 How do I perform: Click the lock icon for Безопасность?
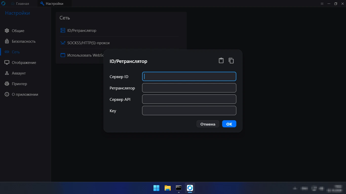7,41
